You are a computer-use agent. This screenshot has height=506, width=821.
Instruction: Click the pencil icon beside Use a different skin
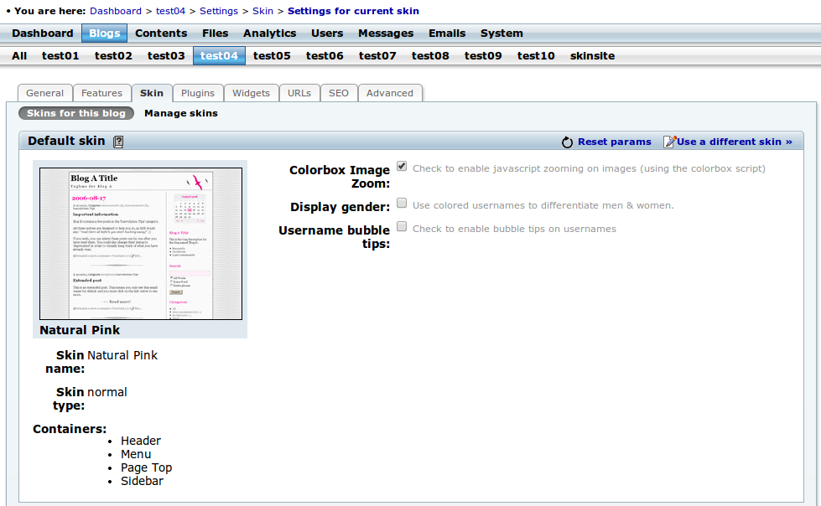click(670, 142)
